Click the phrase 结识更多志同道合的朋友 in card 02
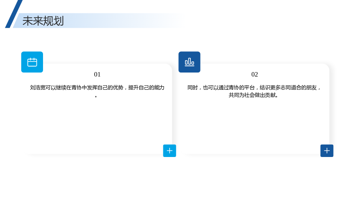This screenshot has width=355, height=199. (x=288, y=88)
